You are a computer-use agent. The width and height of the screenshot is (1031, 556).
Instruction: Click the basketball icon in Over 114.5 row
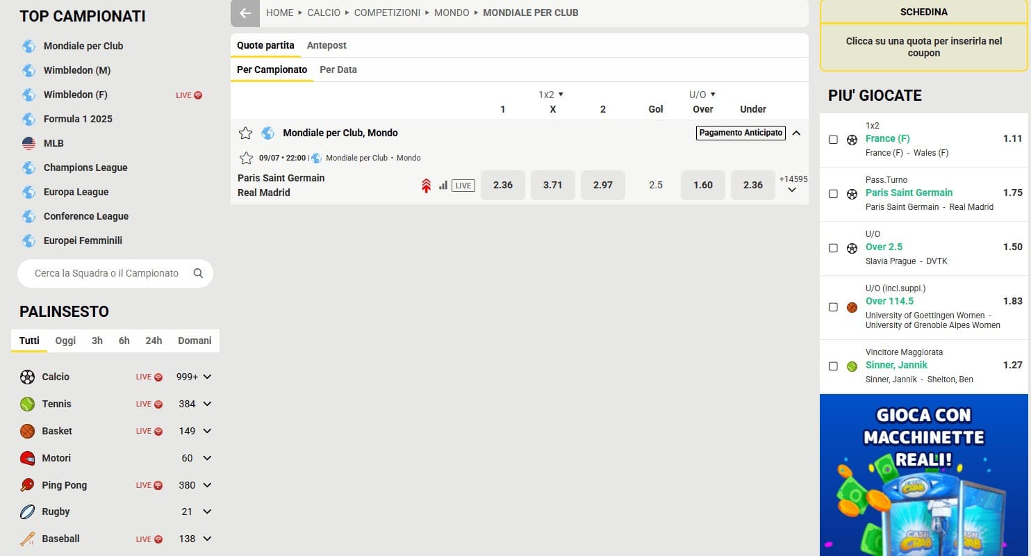pos(852,307)
